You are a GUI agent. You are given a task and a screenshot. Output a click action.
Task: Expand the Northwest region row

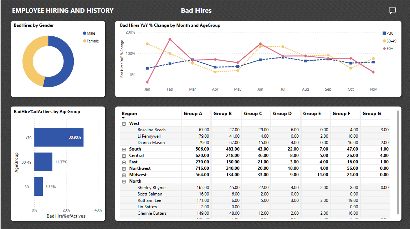(x=124, y=168)
